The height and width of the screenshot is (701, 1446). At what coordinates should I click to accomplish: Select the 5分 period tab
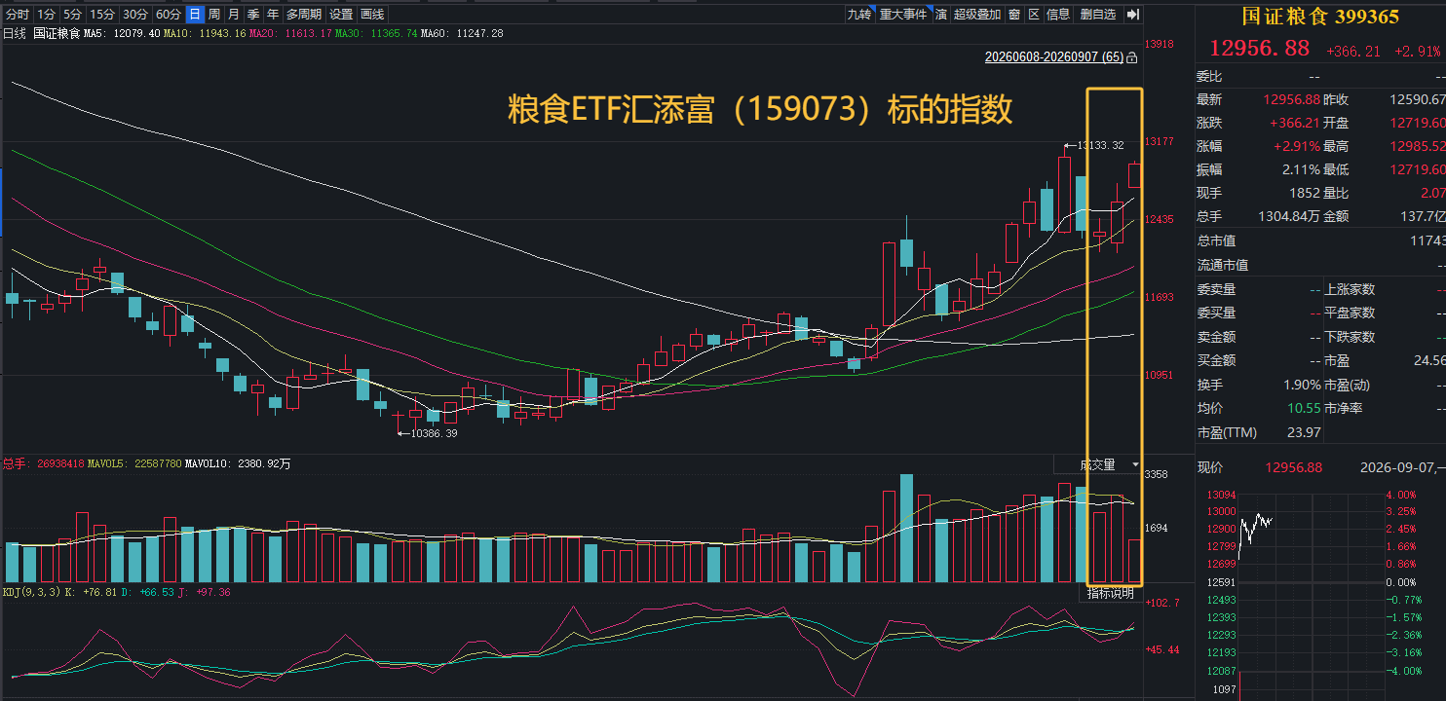(x=72, y=15)
